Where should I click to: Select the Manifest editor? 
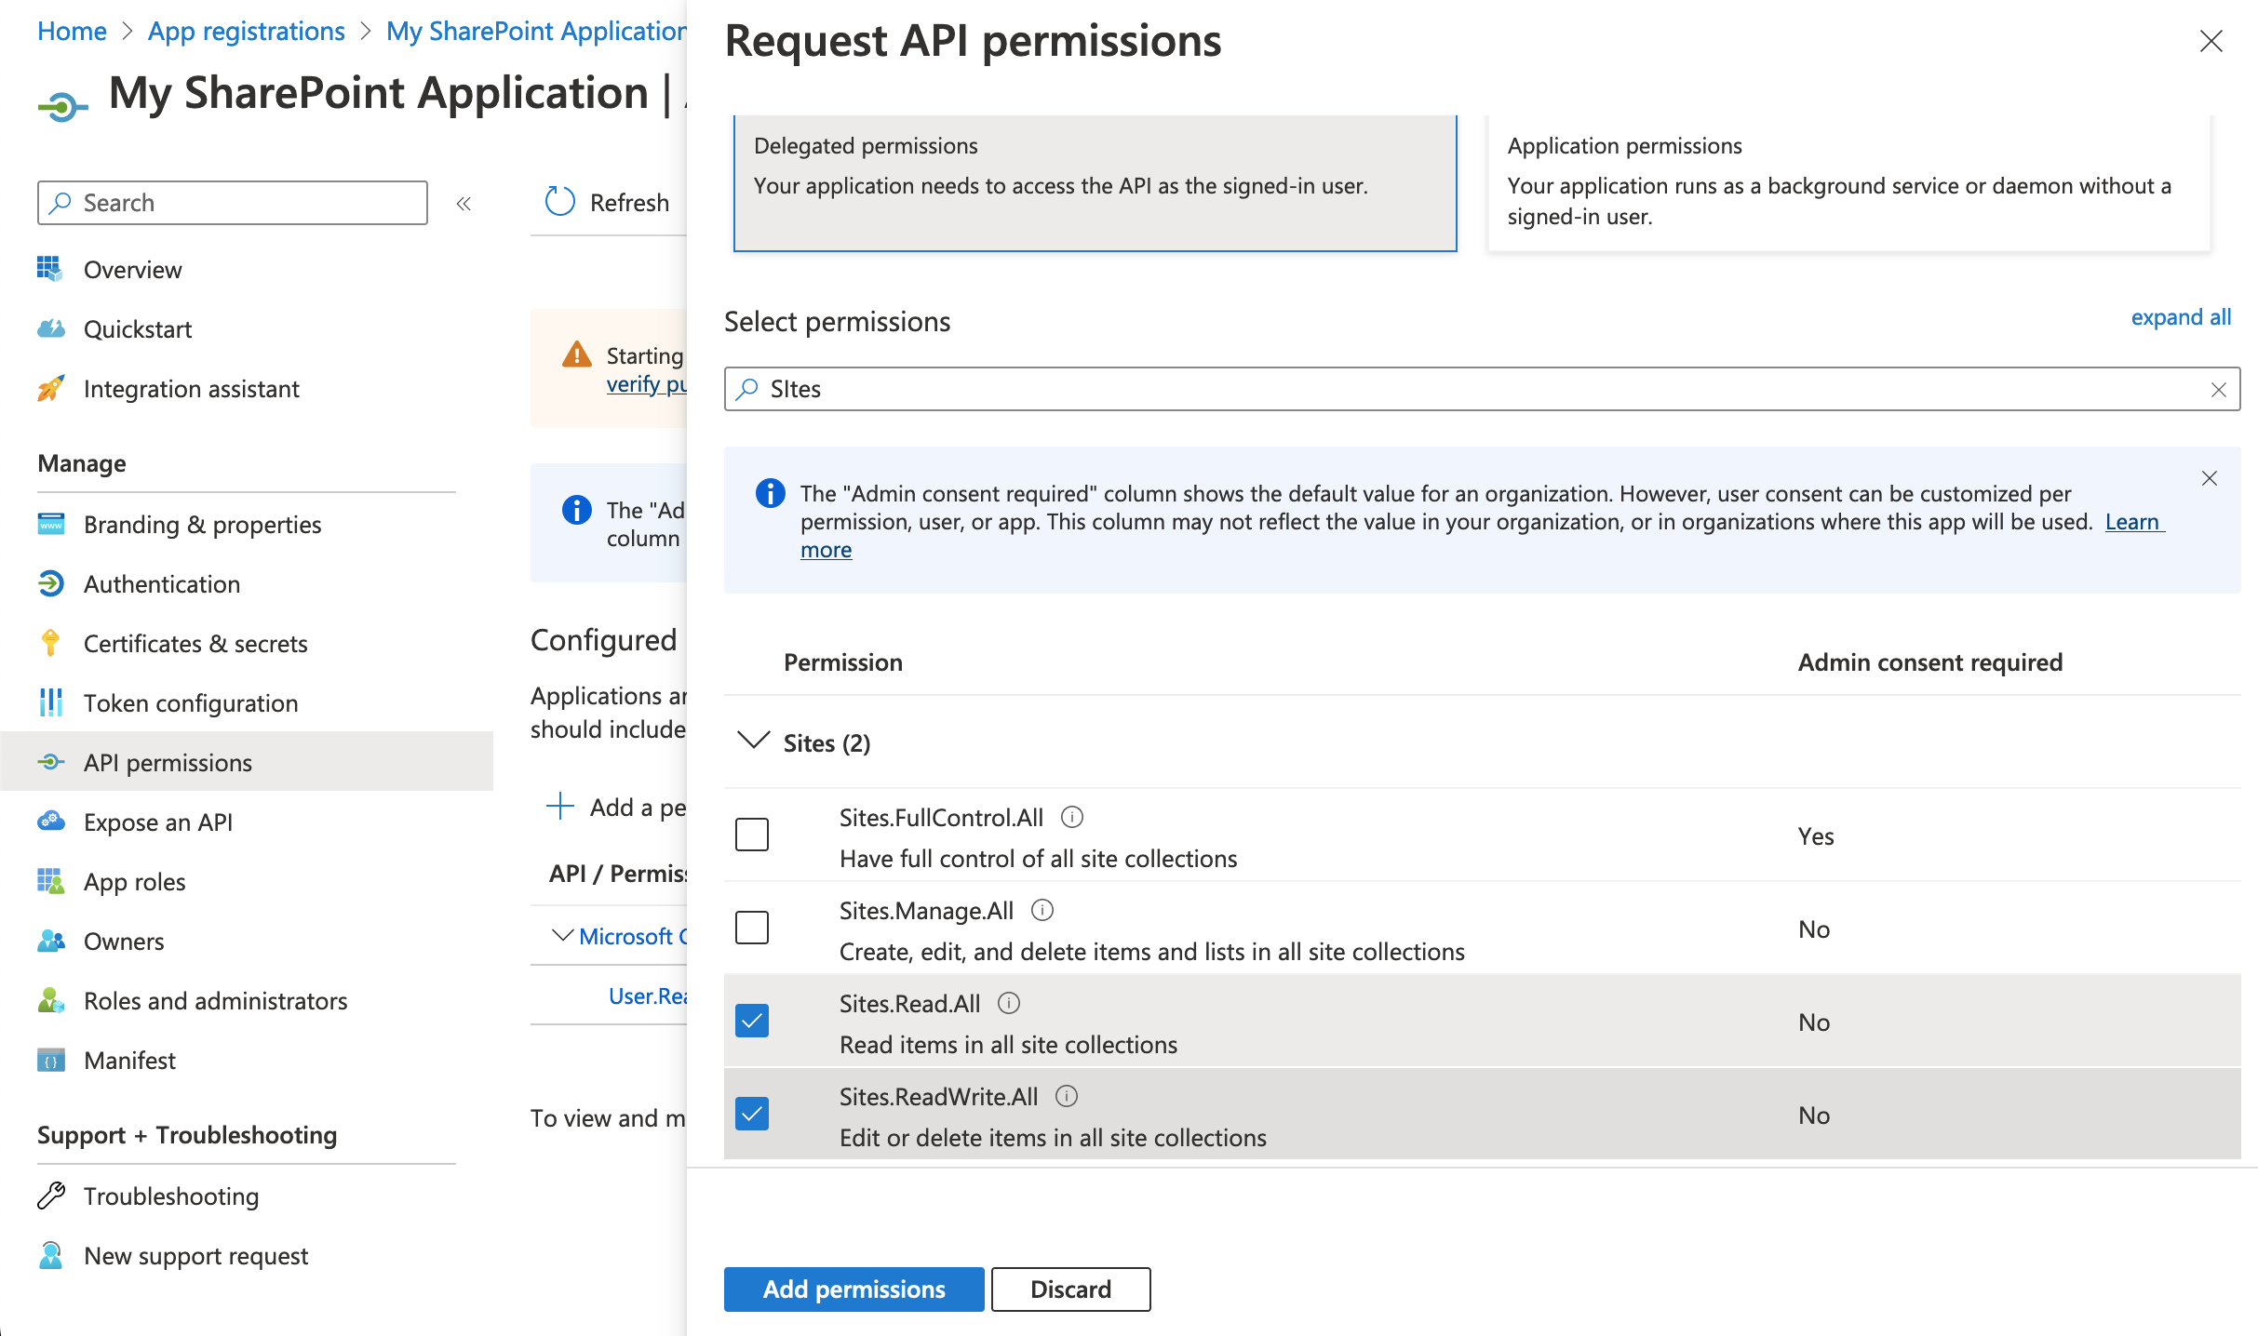click(x=128, y=1060)
